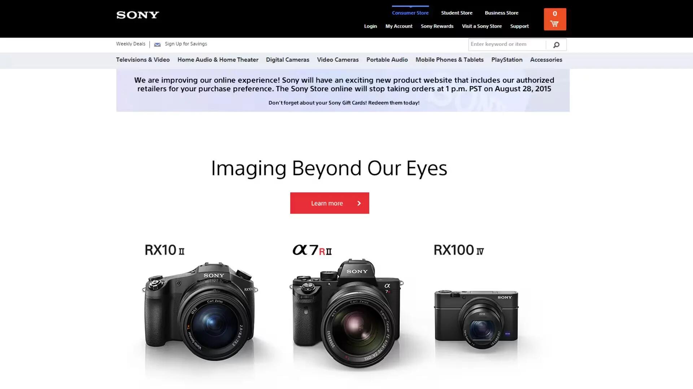Click the RX10 II model title
This screenshot has width=693, height=389.
click(x=165, y=250)
